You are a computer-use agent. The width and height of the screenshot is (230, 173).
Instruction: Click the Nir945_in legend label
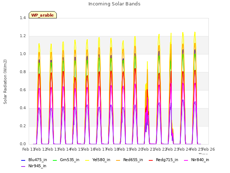[37, 166]
